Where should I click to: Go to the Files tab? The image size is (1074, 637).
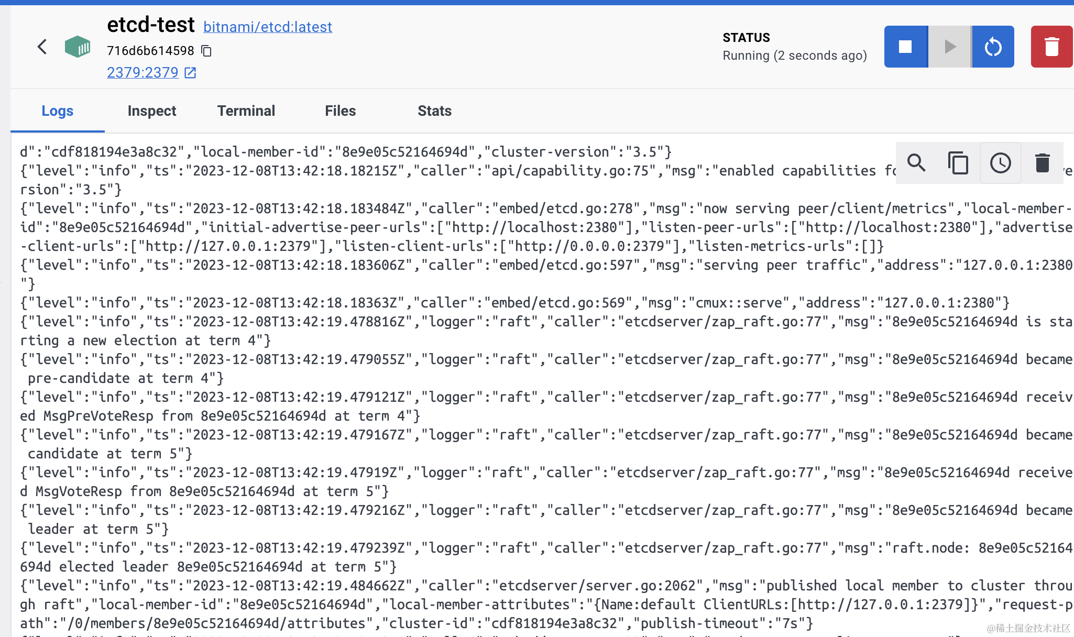tap(340, 111)
